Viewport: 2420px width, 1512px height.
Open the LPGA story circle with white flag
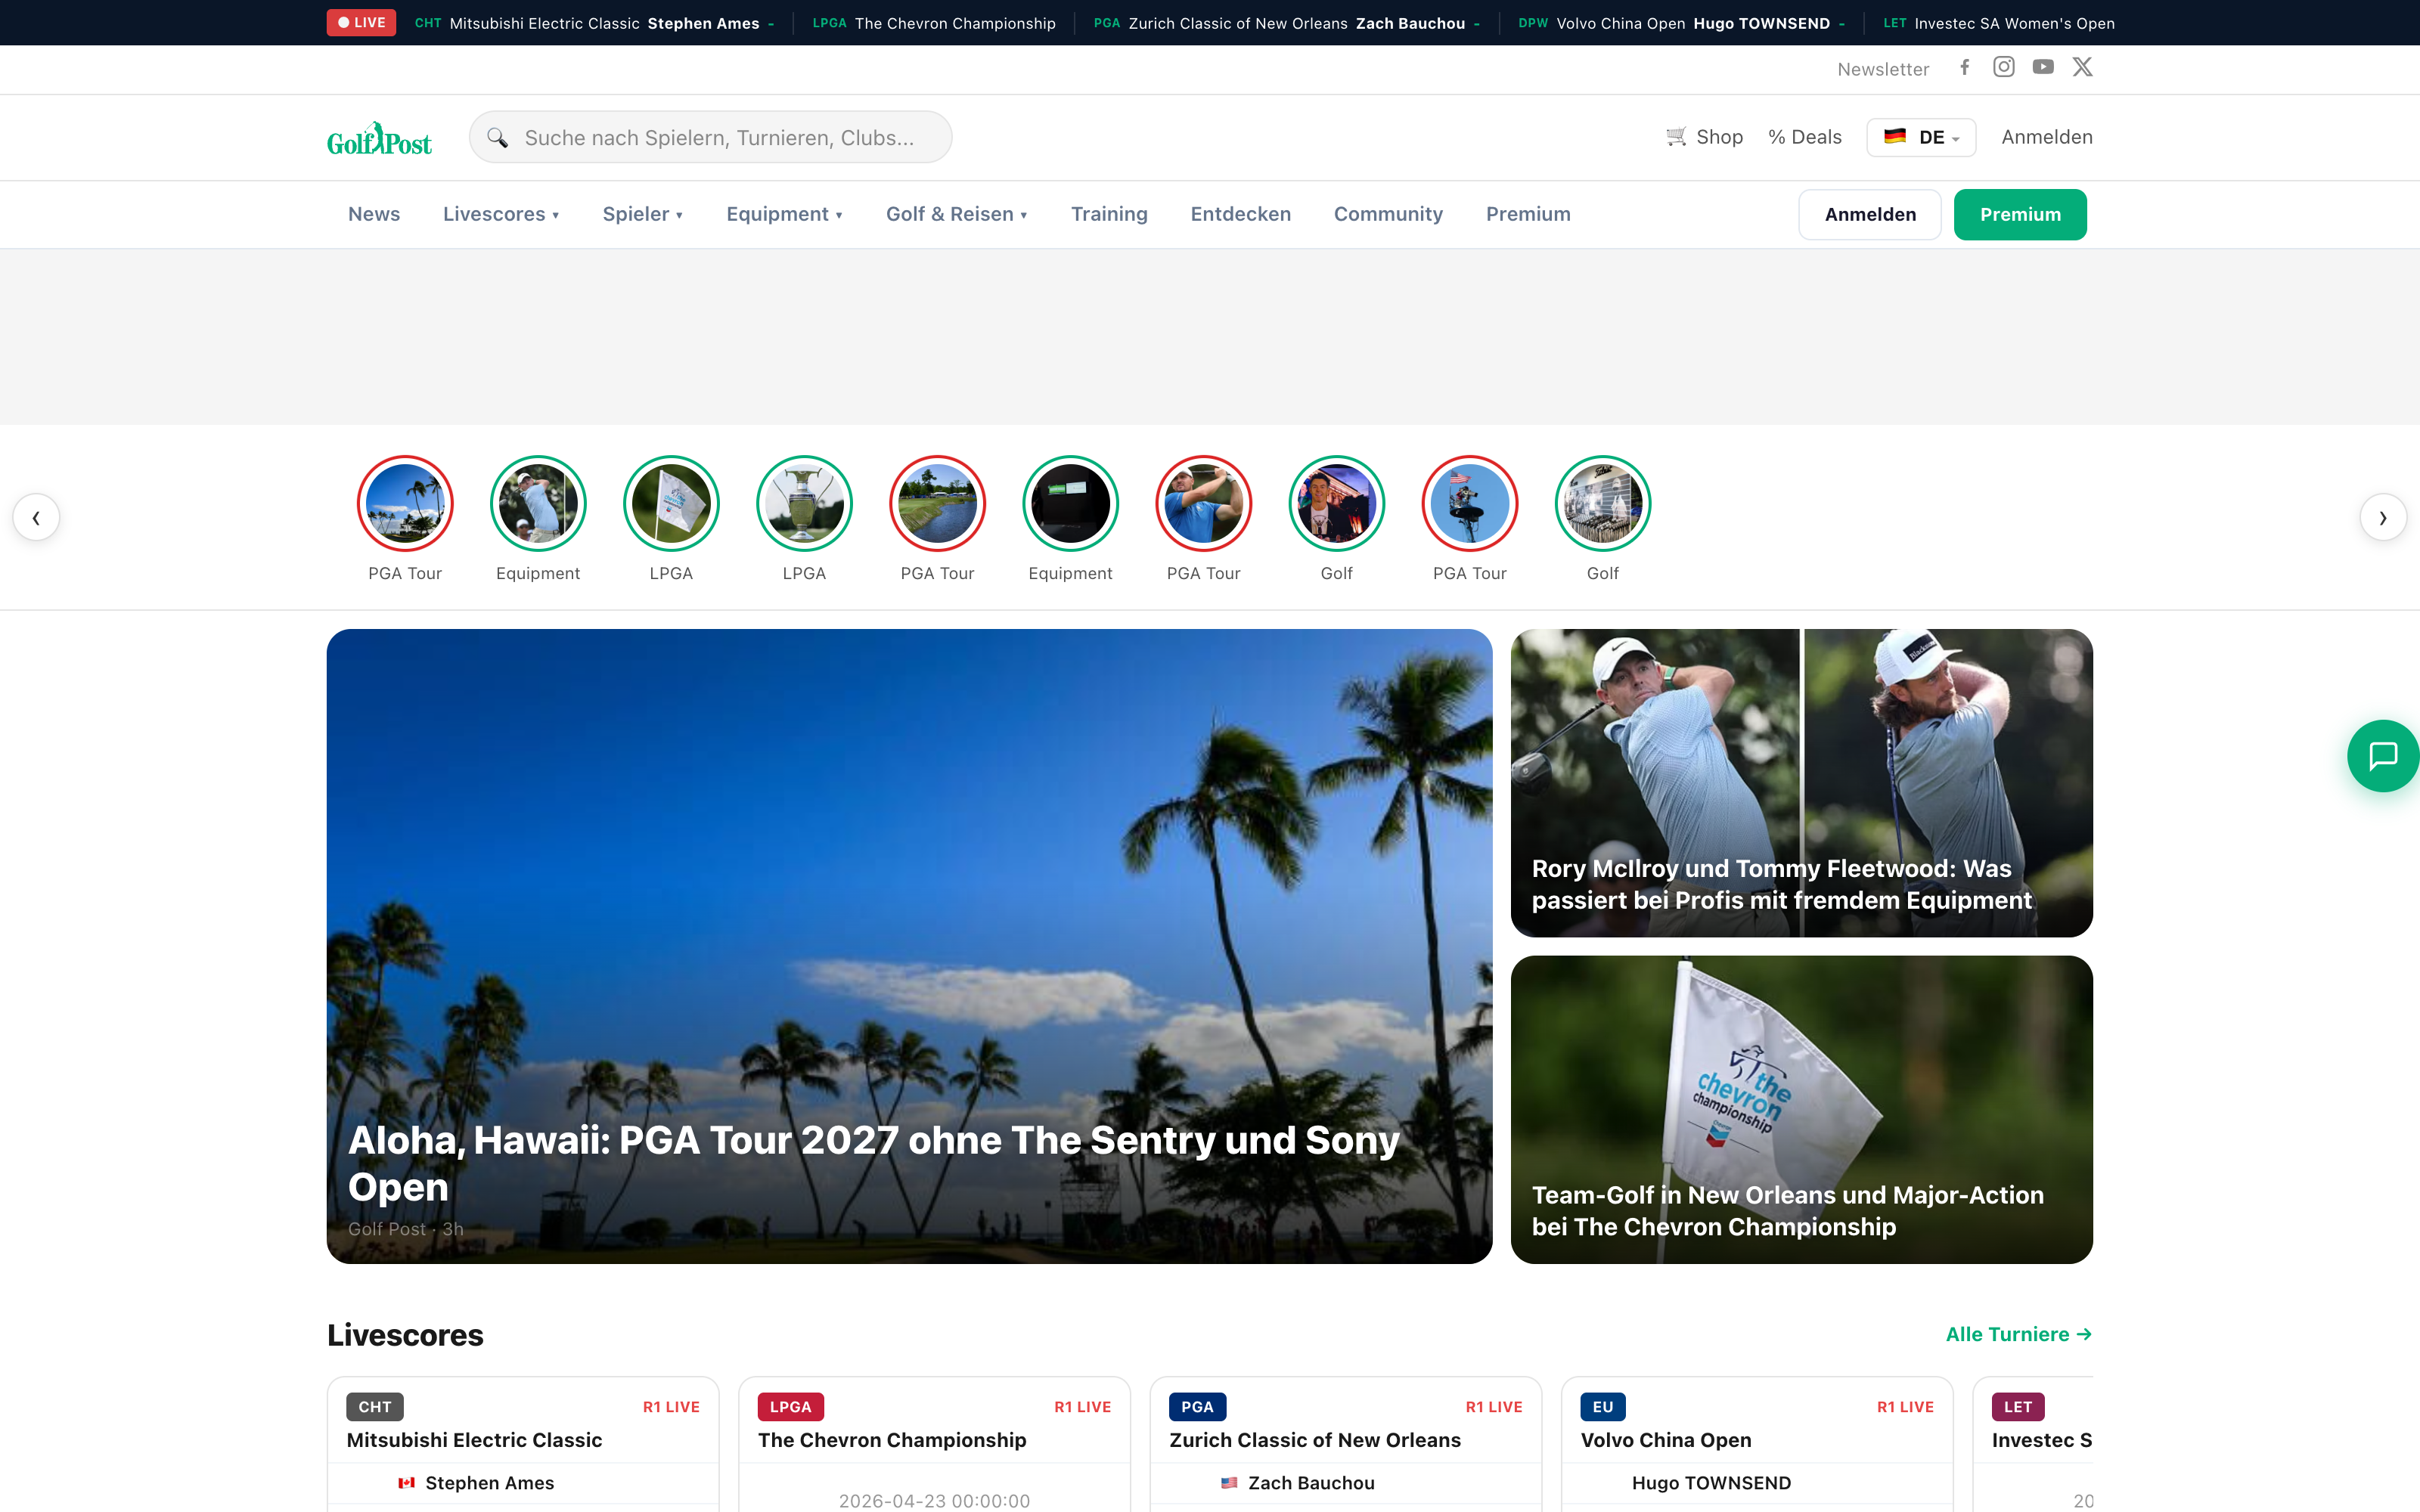(671, 504)
